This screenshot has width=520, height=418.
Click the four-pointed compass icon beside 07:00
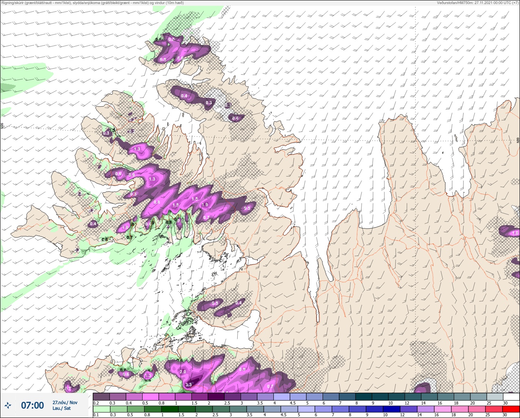(x=8, y=405)
